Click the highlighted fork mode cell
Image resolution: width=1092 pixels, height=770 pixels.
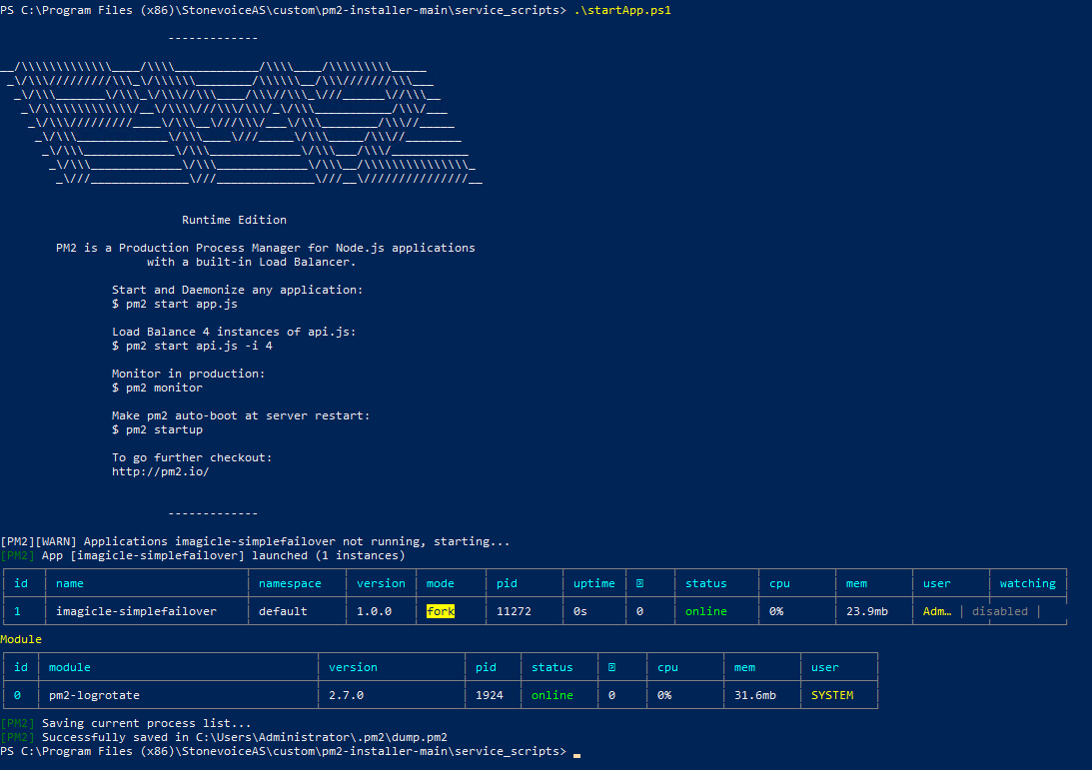click(x=440, y=611)
